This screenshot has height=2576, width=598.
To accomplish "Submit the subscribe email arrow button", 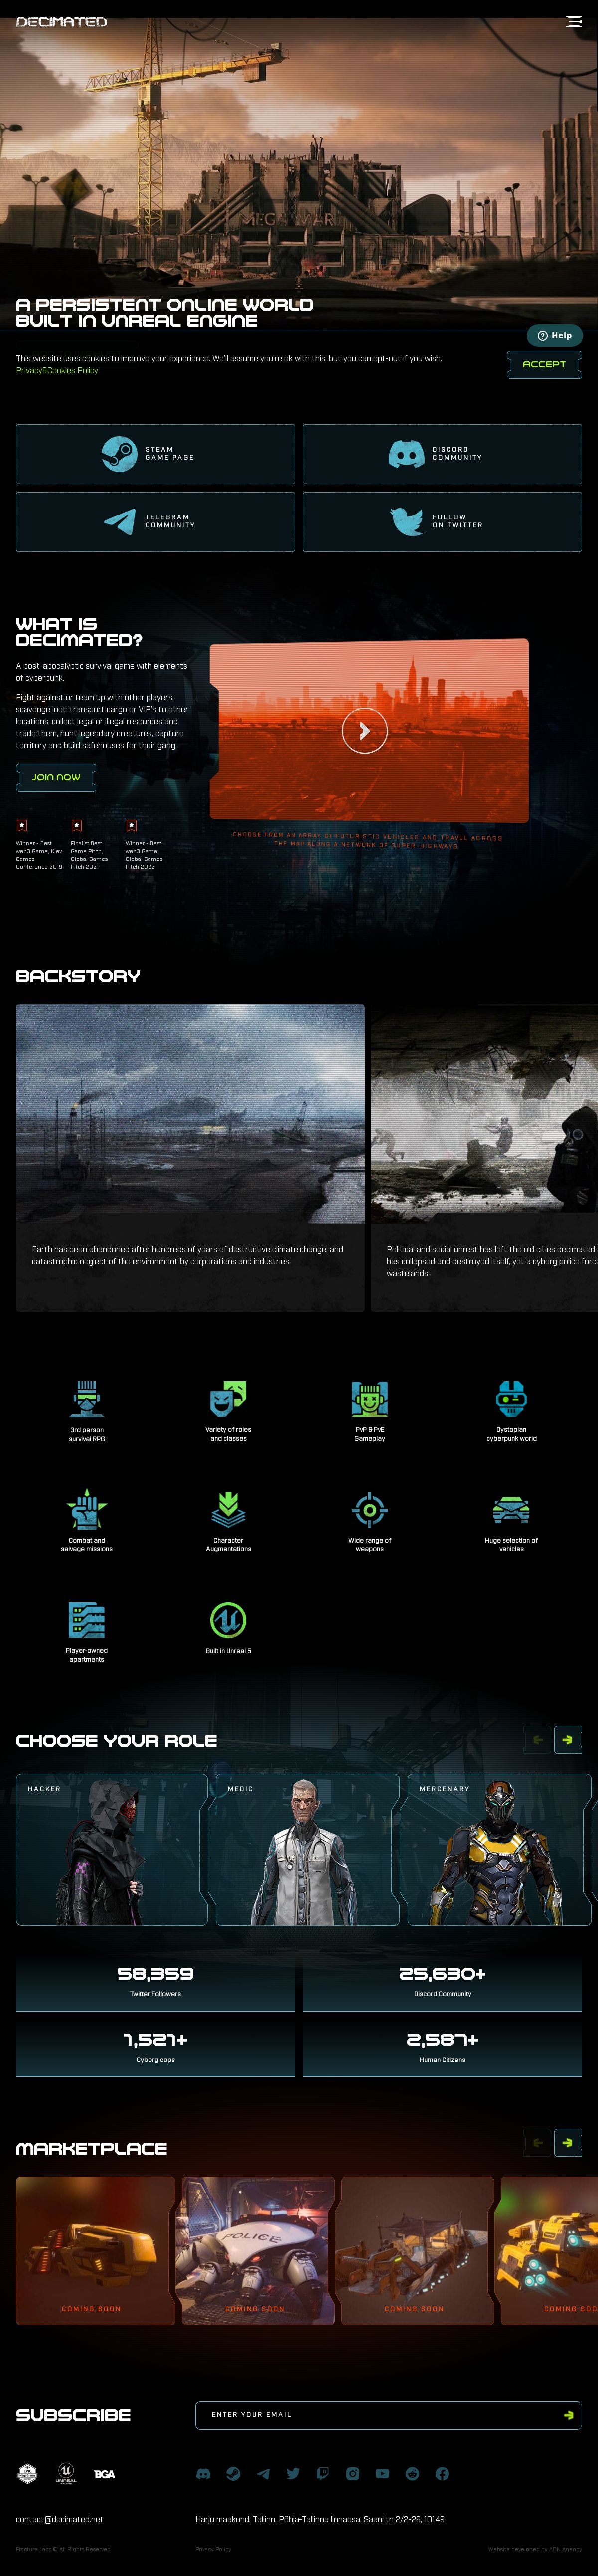I will click(569, 2415).
